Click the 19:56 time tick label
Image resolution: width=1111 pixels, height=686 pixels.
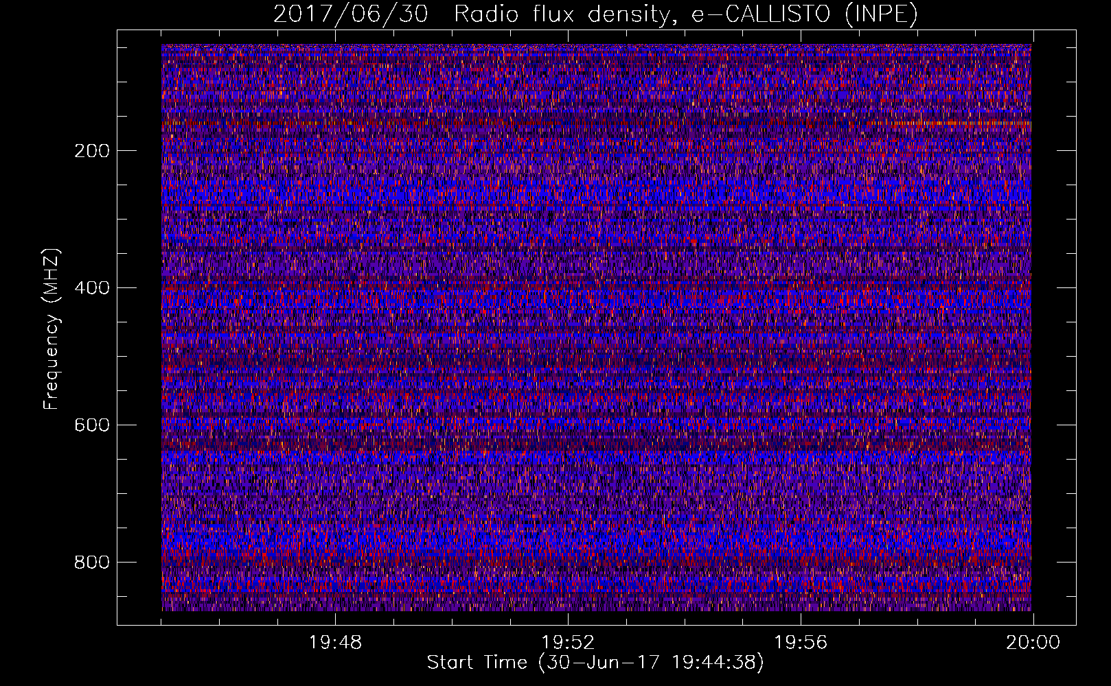coord(801,643)
